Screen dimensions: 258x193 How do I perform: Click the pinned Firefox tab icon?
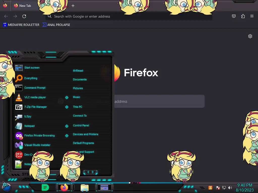coord(5,6)
